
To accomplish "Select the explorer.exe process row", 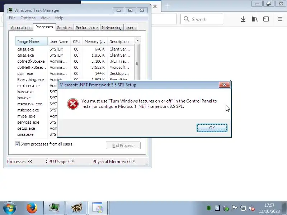I will [37, 86].
